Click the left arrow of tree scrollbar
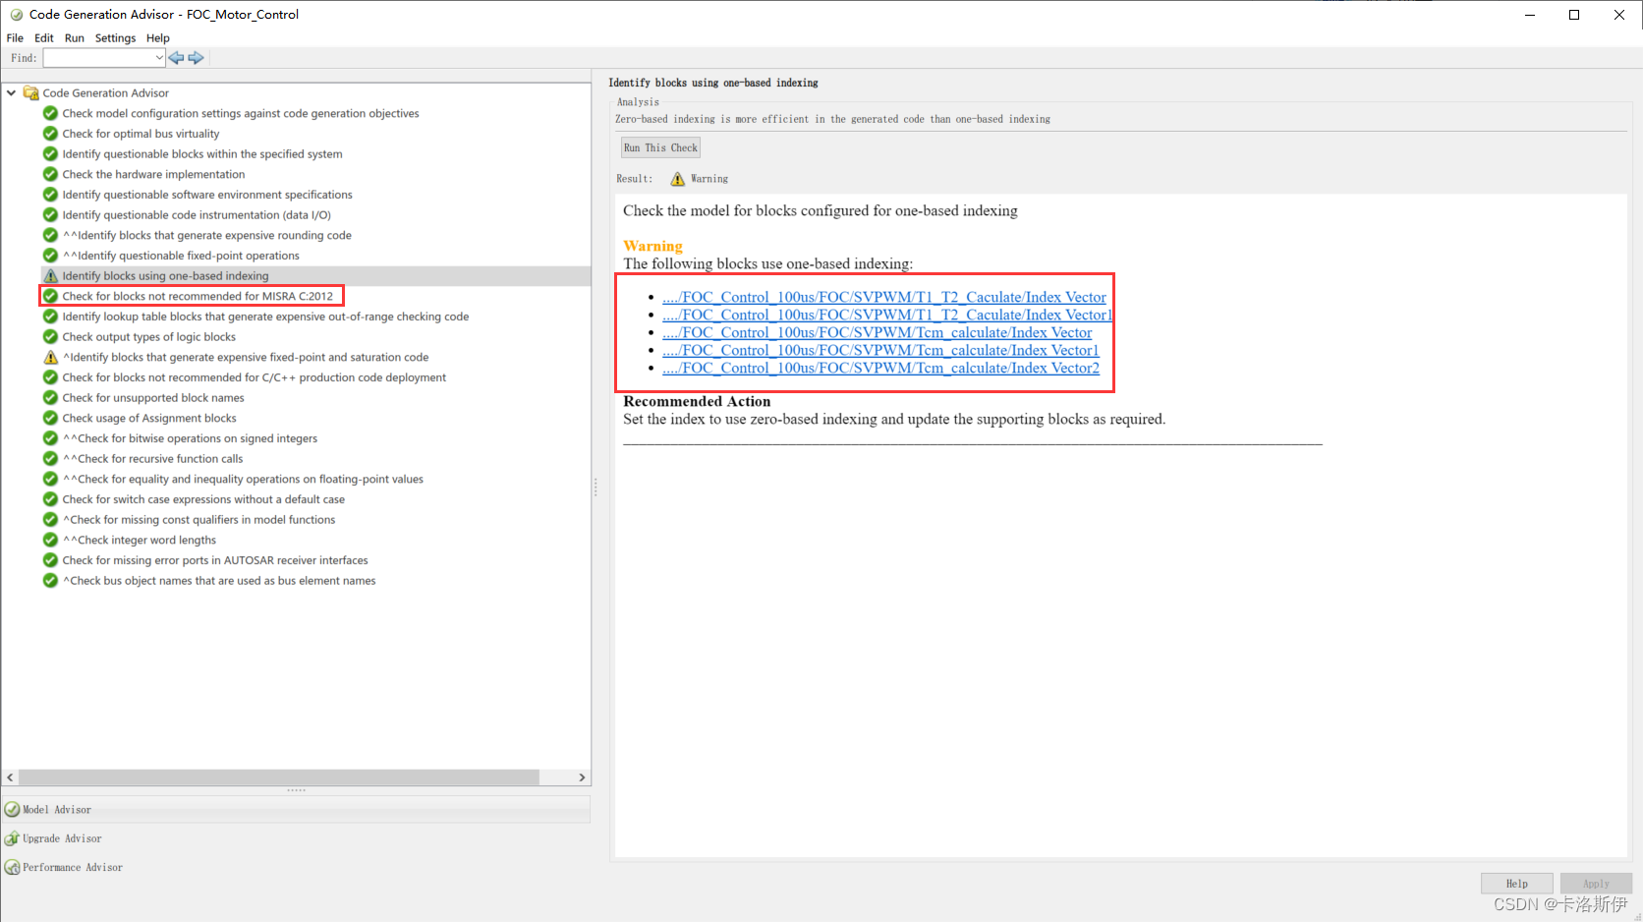This screenshot has width=1643, height=922. click(10, 778)
